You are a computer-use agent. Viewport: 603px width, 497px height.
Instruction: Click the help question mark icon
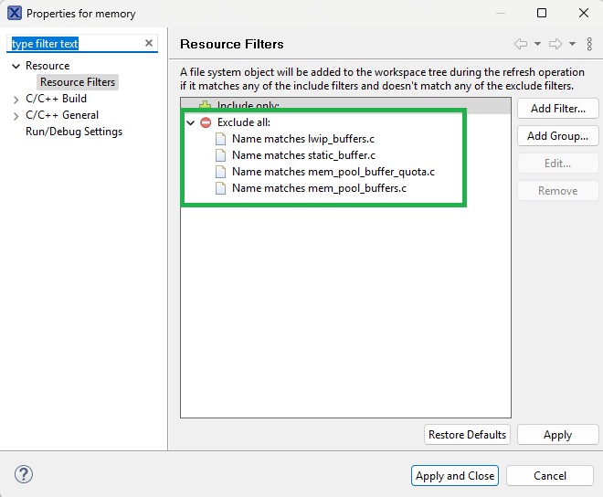pyautogui.click(x=25, y=474)
